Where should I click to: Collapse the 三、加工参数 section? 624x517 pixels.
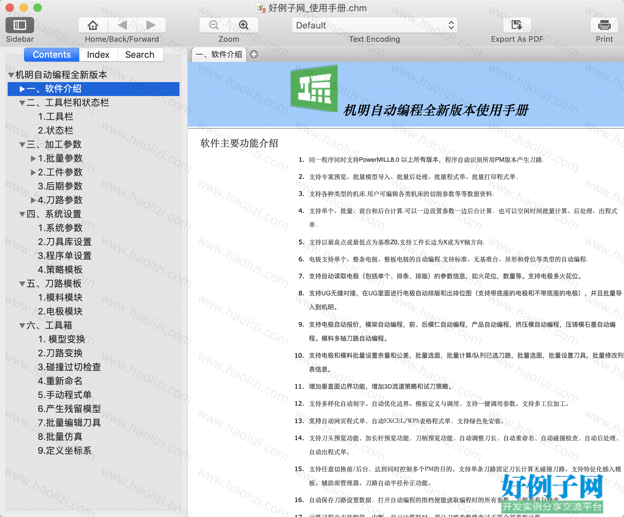[x=22, y=145]
